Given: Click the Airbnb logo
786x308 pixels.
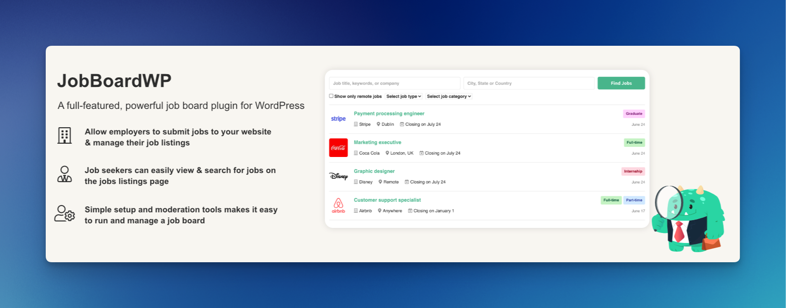Looking at the screenshot, I should [x=338, y=205].
